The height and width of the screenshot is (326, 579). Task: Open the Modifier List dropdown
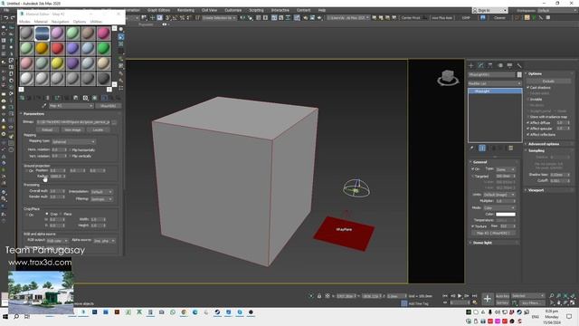coord(495,83)
